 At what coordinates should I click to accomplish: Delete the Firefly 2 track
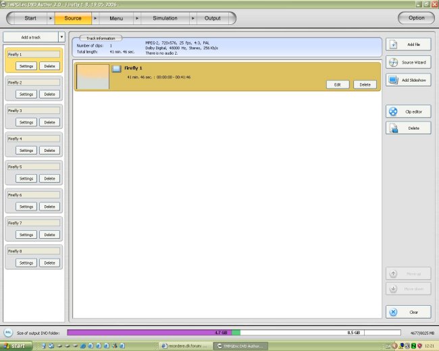(49, 94)
